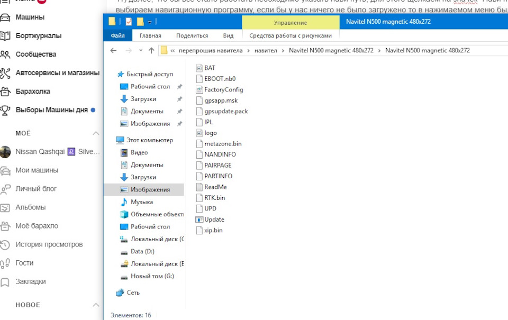508x320 pixels.
Task: Collapse the МОЁ section with its chevron
Action: 96,133
